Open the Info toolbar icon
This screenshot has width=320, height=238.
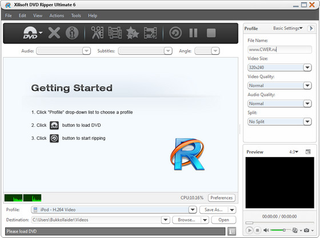(72, 33)
